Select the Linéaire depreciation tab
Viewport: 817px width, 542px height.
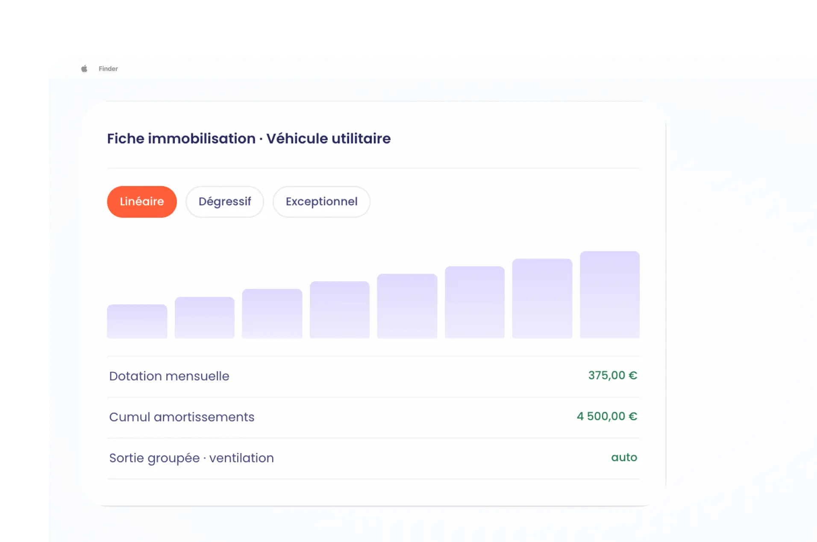coord(142,202)
